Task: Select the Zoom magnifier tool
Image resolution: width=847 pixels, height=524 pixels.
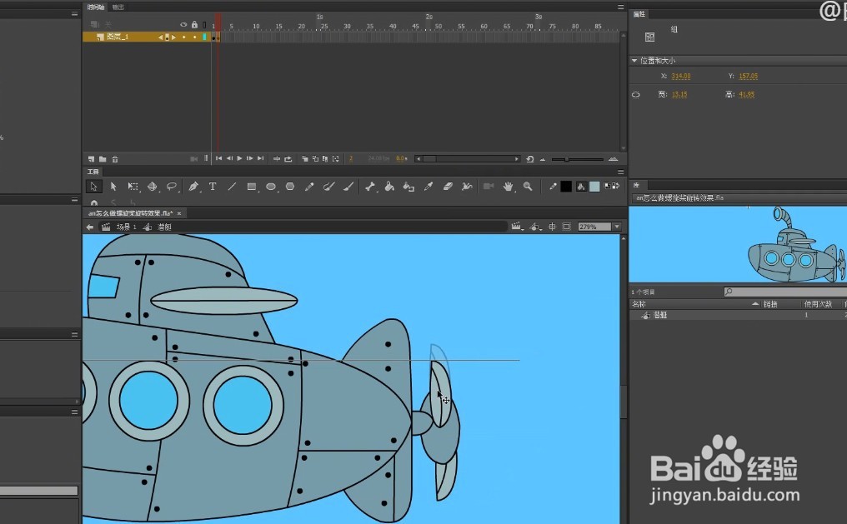Action: pyautogui.click(x=528, y=186)
